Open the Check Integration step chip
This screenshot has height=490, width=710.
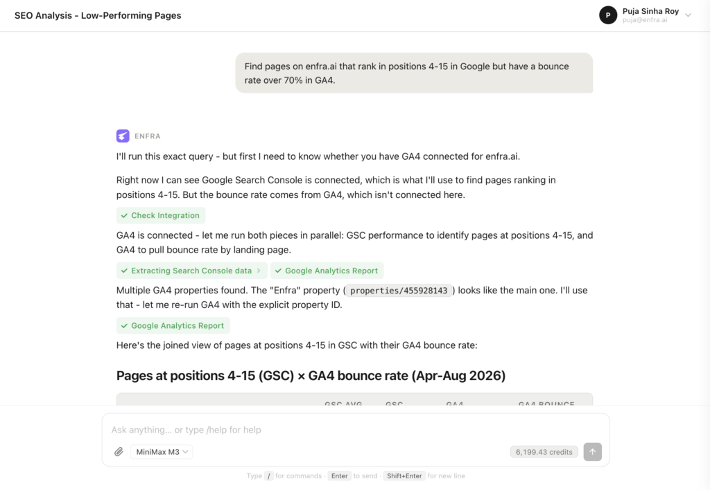pyautogui.click(x=161, y=215)
